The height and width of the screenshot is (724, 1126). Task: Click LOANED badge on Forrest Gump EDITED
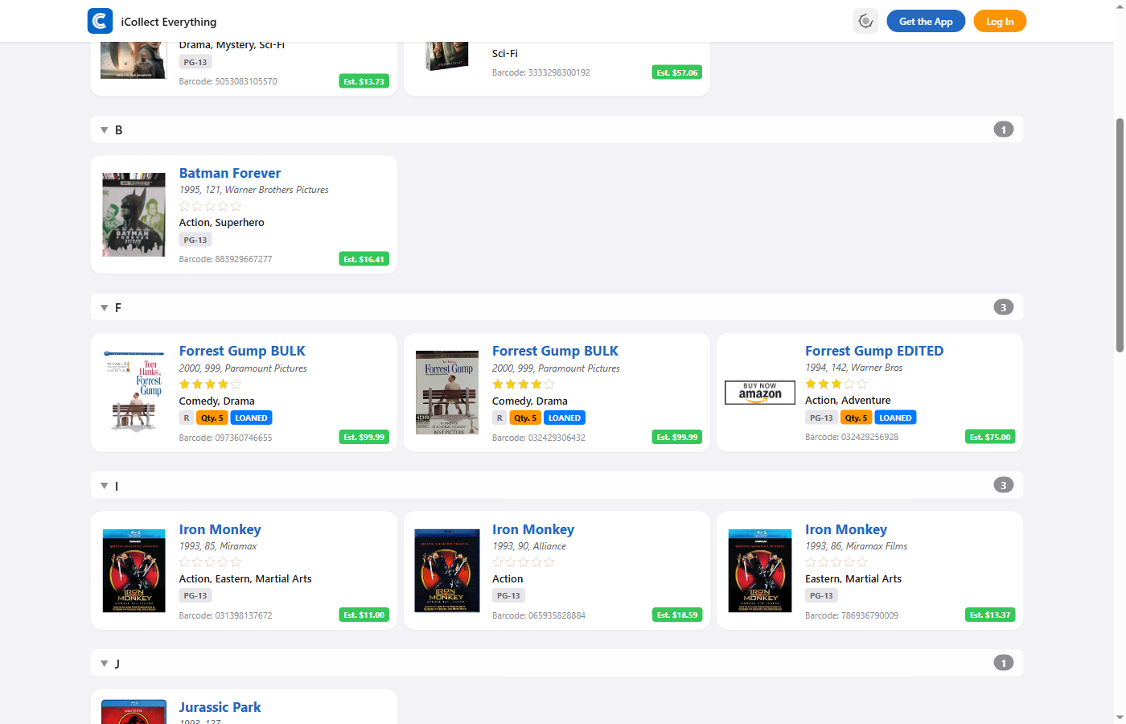(894, 418)
